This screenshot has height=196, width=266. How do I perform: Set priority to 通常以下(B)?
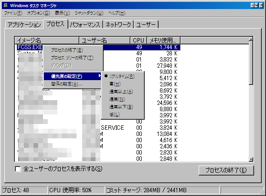121,107
